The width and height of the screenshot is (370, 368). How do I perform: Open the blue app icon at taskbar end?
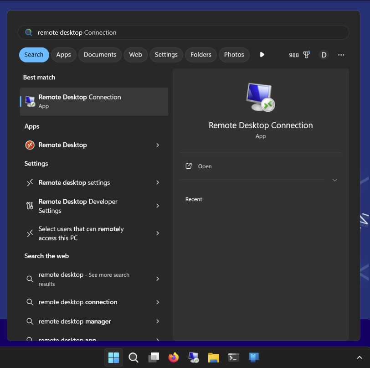pyautogui.click(x=254, y=358)
